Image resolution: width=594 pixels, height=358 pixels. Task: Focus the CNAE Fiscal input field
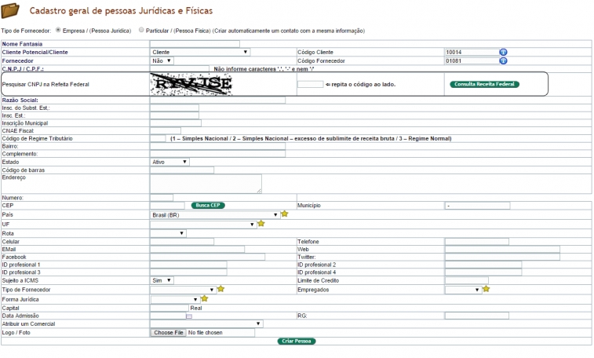[x=165, y=130]
